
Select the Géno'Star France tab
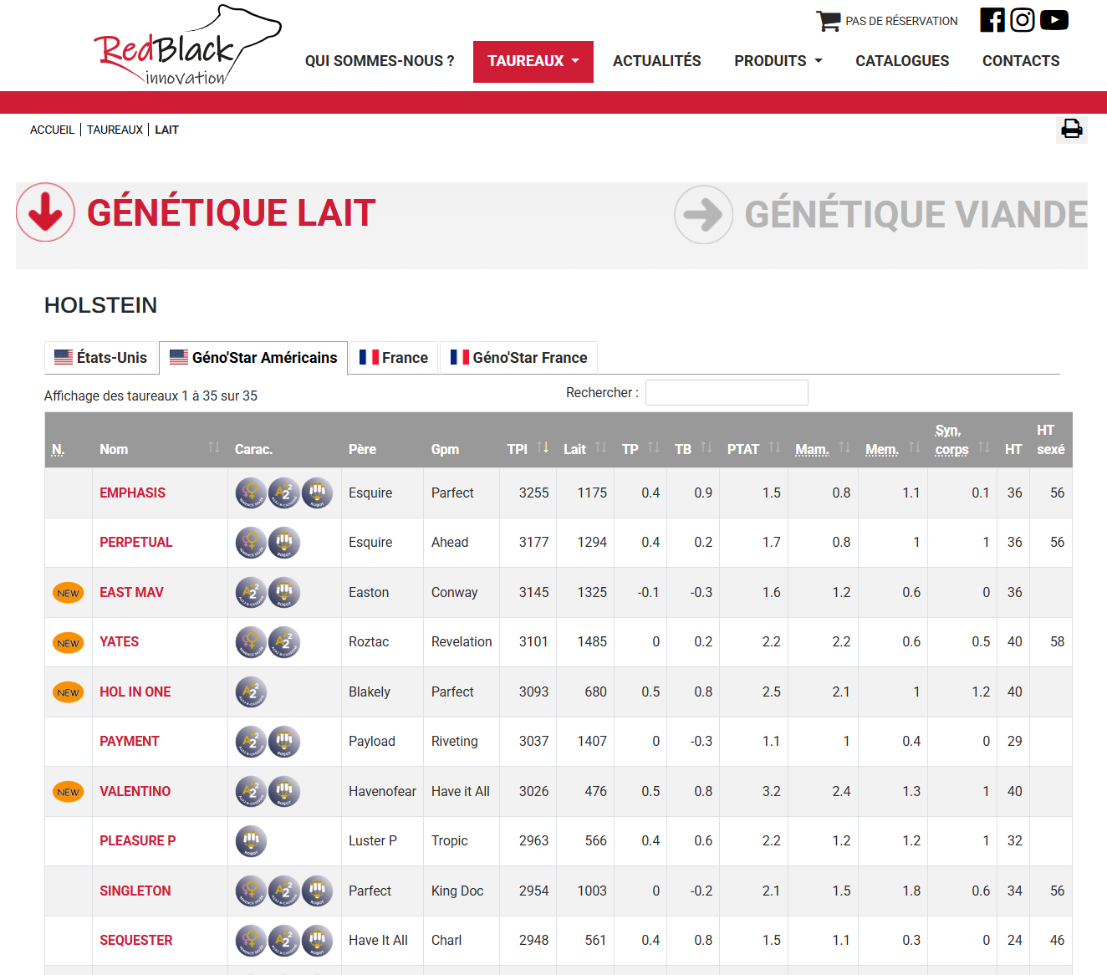pyautogui.click(x=518, y=358)
